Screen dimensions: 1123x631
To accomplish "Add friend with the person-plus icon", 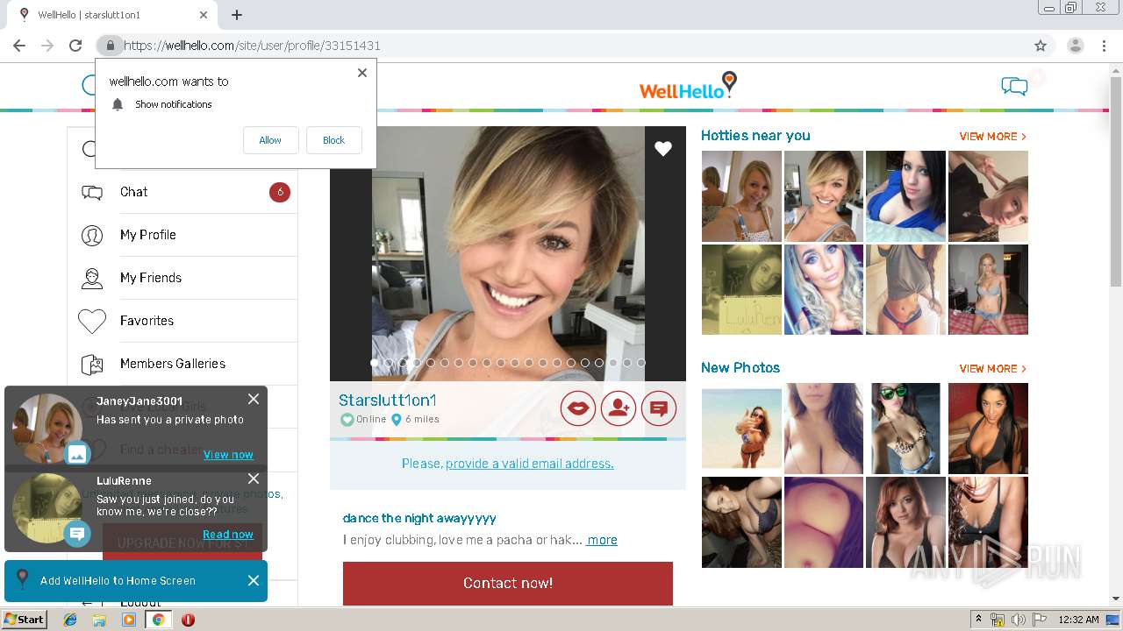I will [619, 408].
